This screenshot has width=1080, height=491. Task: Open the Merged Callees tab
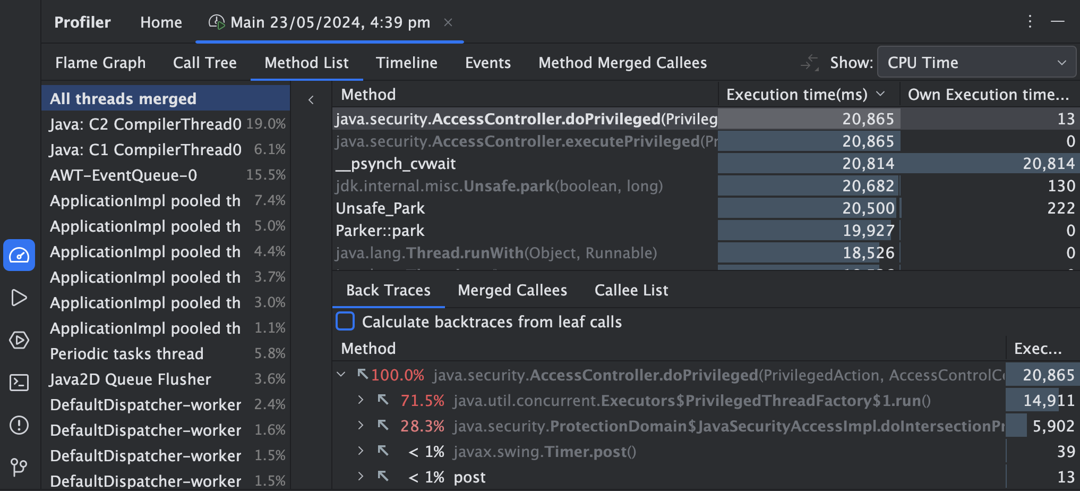click(x=511, y=290)
